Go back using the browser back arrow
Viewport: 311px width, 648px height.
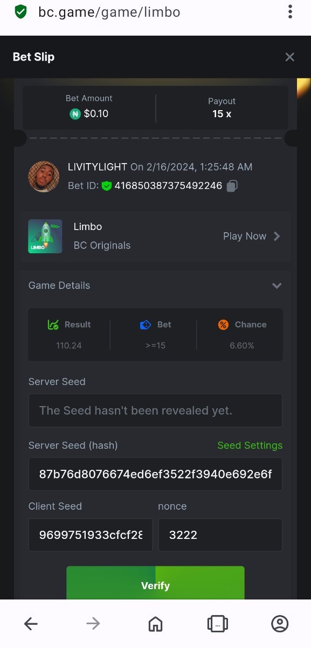(x=31, y=624)
